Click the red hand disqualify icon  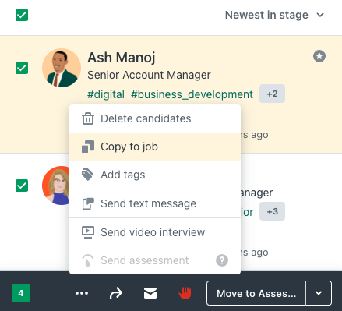[x=185, y=293]
